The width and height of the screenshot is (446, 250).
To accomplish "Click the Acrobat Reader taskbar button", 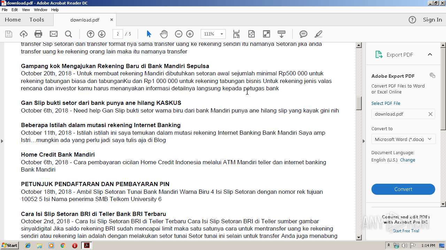I will pyautogui.click(x=86, y=245).
